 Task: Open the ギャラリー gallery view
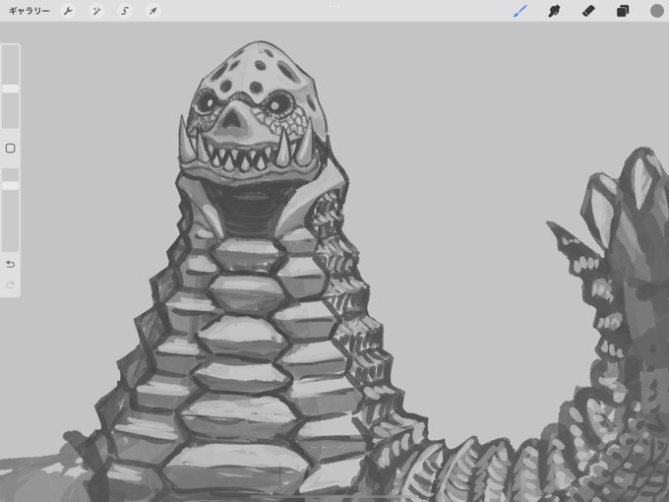pyautogui.click(x=29, y=11)
